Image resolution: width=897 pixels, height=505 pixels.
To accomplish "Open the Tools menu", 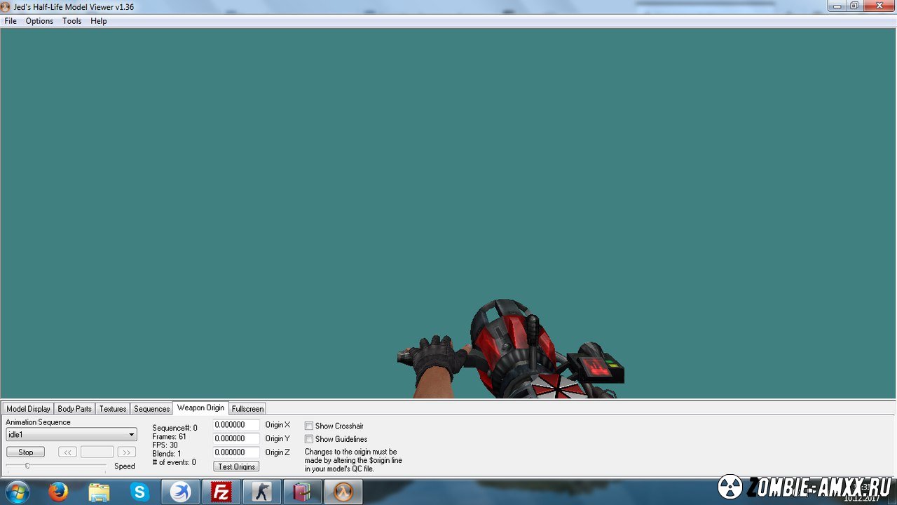I will (71, 21).
